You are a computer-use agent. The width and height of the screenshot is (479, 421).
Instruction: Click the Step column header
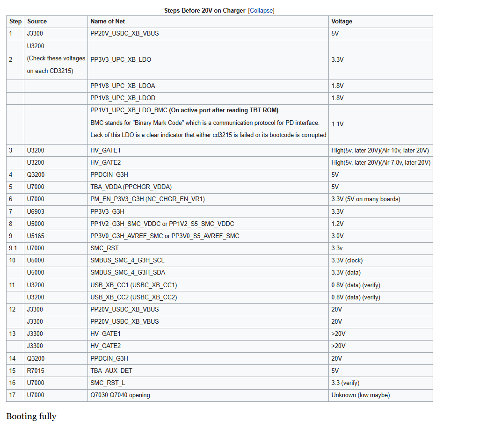click(15, 22)
